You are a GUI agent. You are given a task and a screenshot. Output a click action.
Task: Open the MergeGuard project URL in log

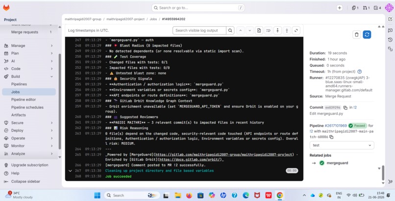(223, 155)
